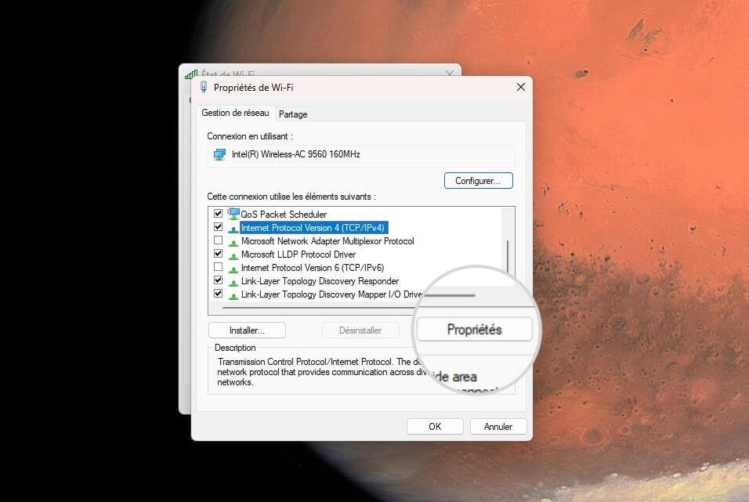Viewport: 749px width, 502px height.
Task: Enable Internet Protocol Version 6 (TCP/IPv6) checkbox
Action: [219, 267]
